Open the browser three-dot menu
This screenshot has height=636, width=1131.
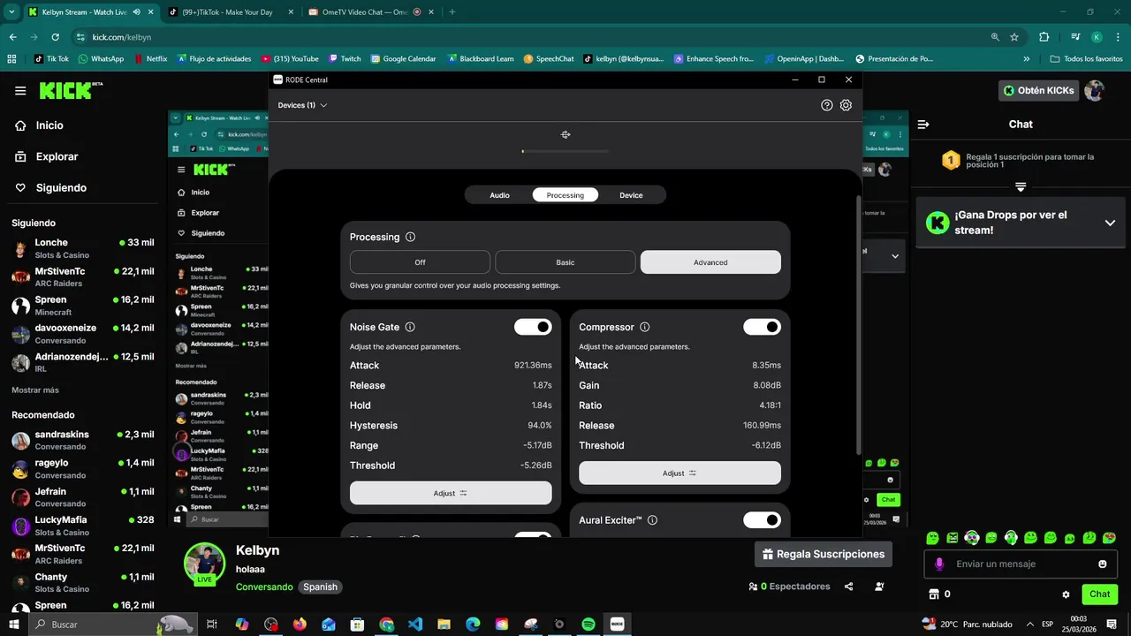point(1117,37)
